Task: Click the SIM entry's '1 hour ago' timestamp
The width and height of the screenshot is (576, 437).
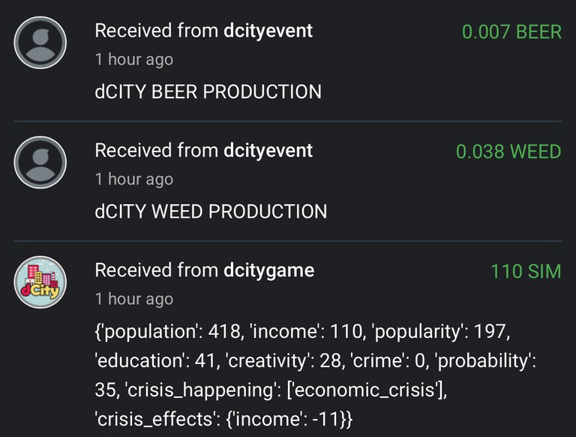Action: (134, 299)
